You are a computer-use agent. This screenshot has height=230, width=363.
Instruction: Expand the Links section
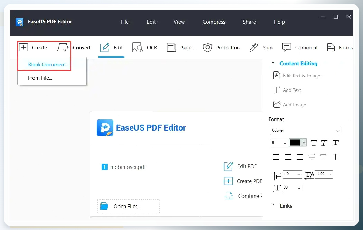(x=273, y=205)
